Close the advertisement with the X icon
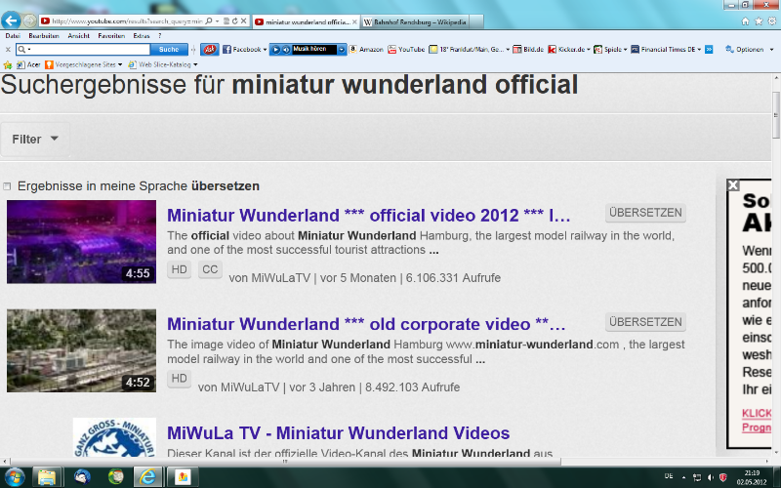 click(733, 184)
